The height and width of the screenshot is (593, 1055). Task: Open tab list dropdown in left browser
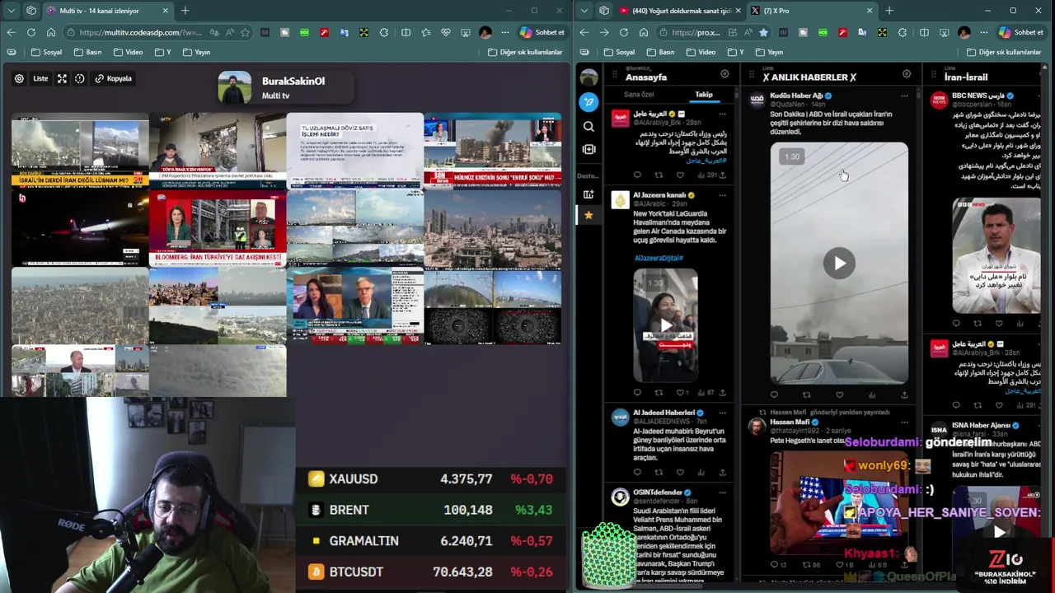tap(11, 11)
